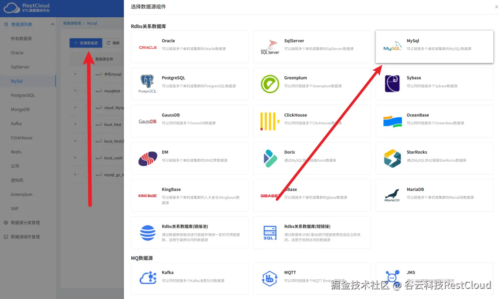The image size is (500, 299).
Task: Click the GBase red logo icon
Action: pyautogui.click(x=270, y=196)
